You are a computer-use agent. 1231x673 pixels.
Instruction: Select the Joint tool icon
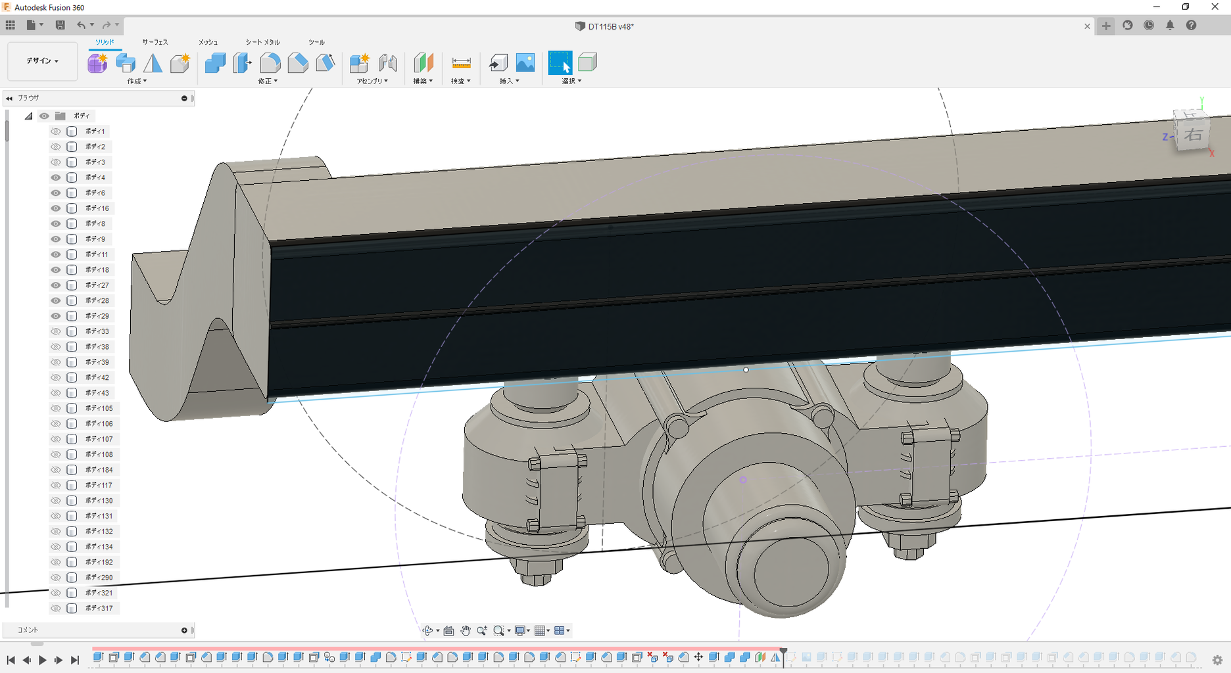coord(388,63)
